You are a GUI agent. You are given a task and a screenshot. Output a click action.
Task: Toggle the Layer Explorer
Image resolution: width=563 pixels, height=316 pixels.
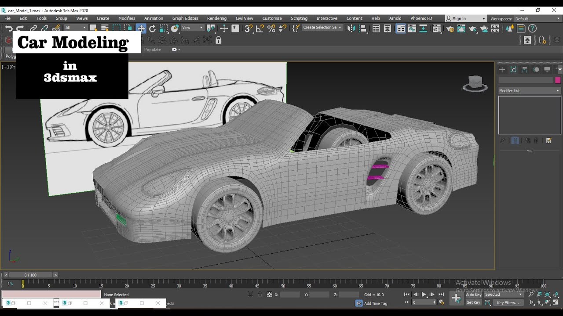(x=387, y=29)
